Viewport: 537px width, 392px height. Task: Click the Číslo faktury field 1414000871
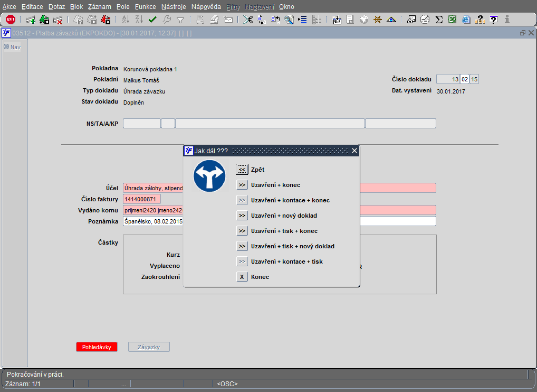(142, 199)
